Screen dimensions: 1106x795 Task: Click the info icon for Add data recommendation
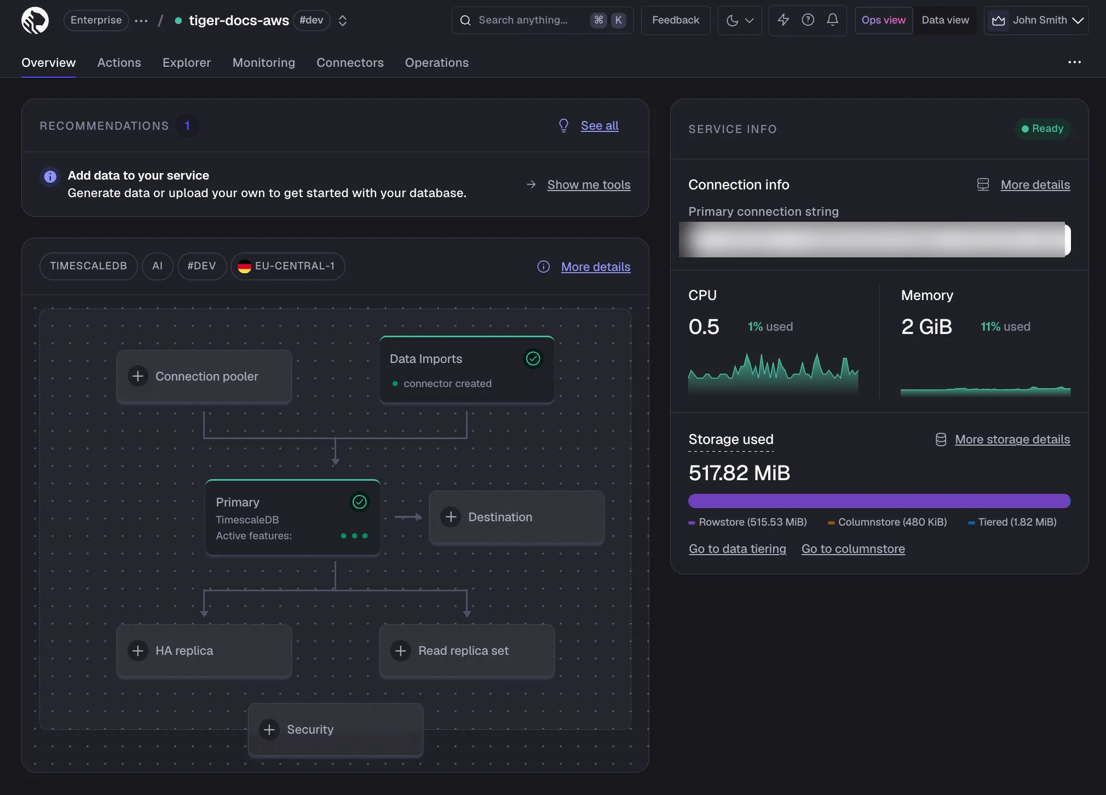point(50,176)
